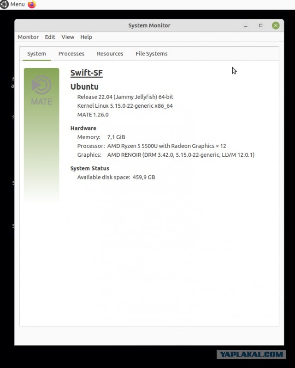Open the Edit menu

pyautogui.click(x=50, y=37)
